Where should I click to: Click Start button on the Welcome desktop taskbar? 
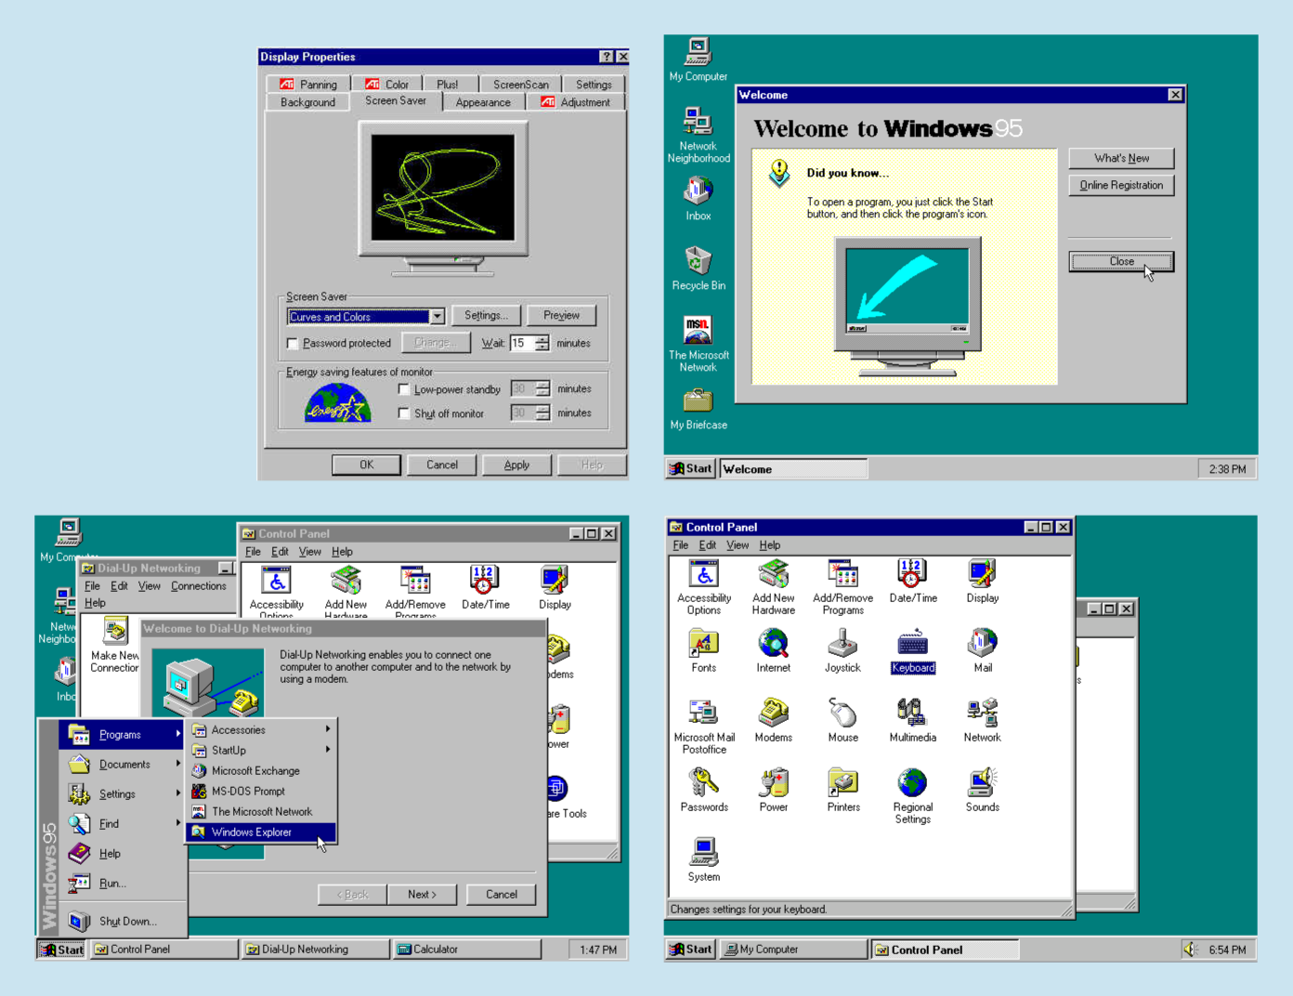tap(691, 468)
